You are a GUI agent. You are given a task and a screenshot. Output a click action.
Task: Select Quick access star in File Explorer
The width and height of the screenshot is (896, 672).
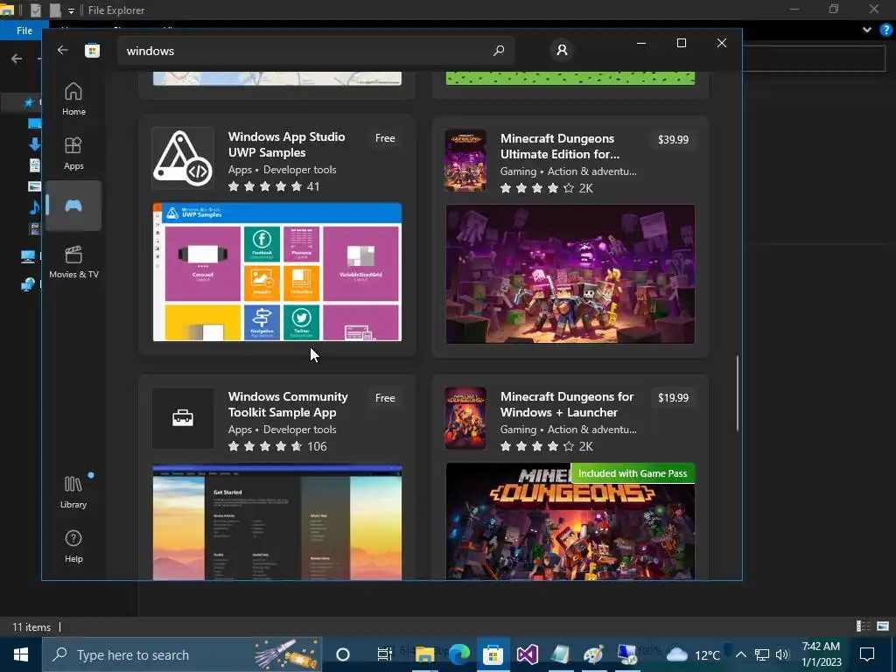[29, 102]
